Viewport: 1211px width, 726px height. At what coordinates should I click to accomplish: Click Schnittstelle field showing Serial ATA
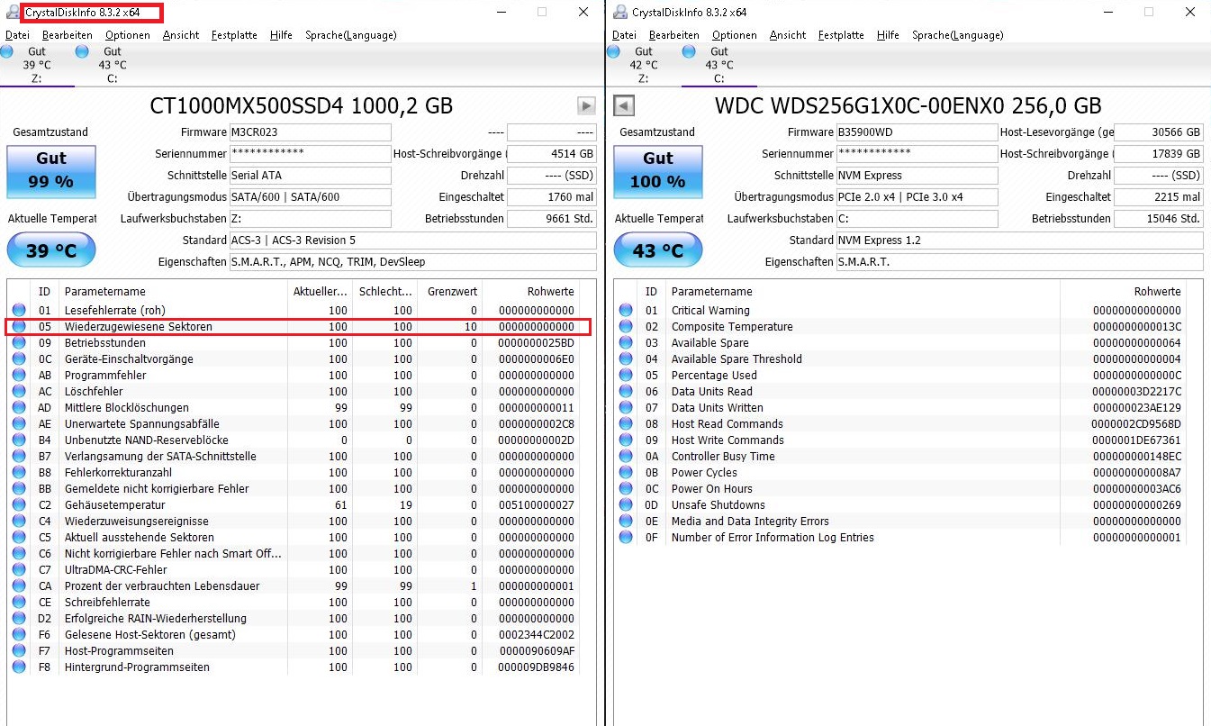point(311,176)
